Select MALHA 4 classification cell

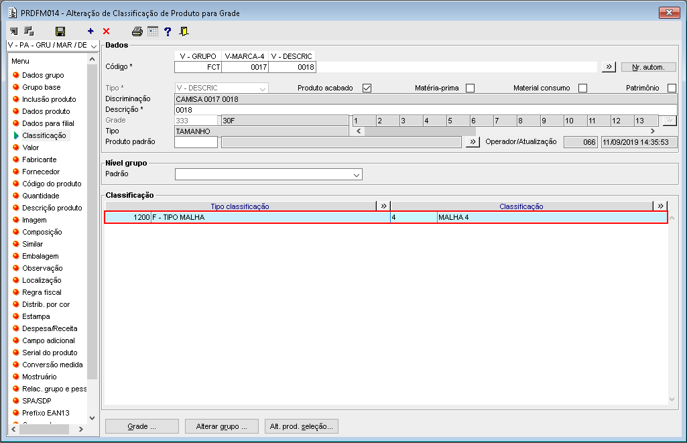[x=552, y=217]
